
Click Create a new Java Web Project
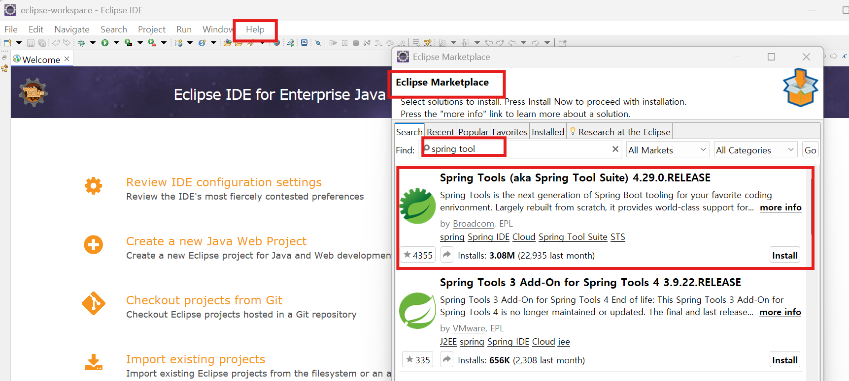point(216,241)
